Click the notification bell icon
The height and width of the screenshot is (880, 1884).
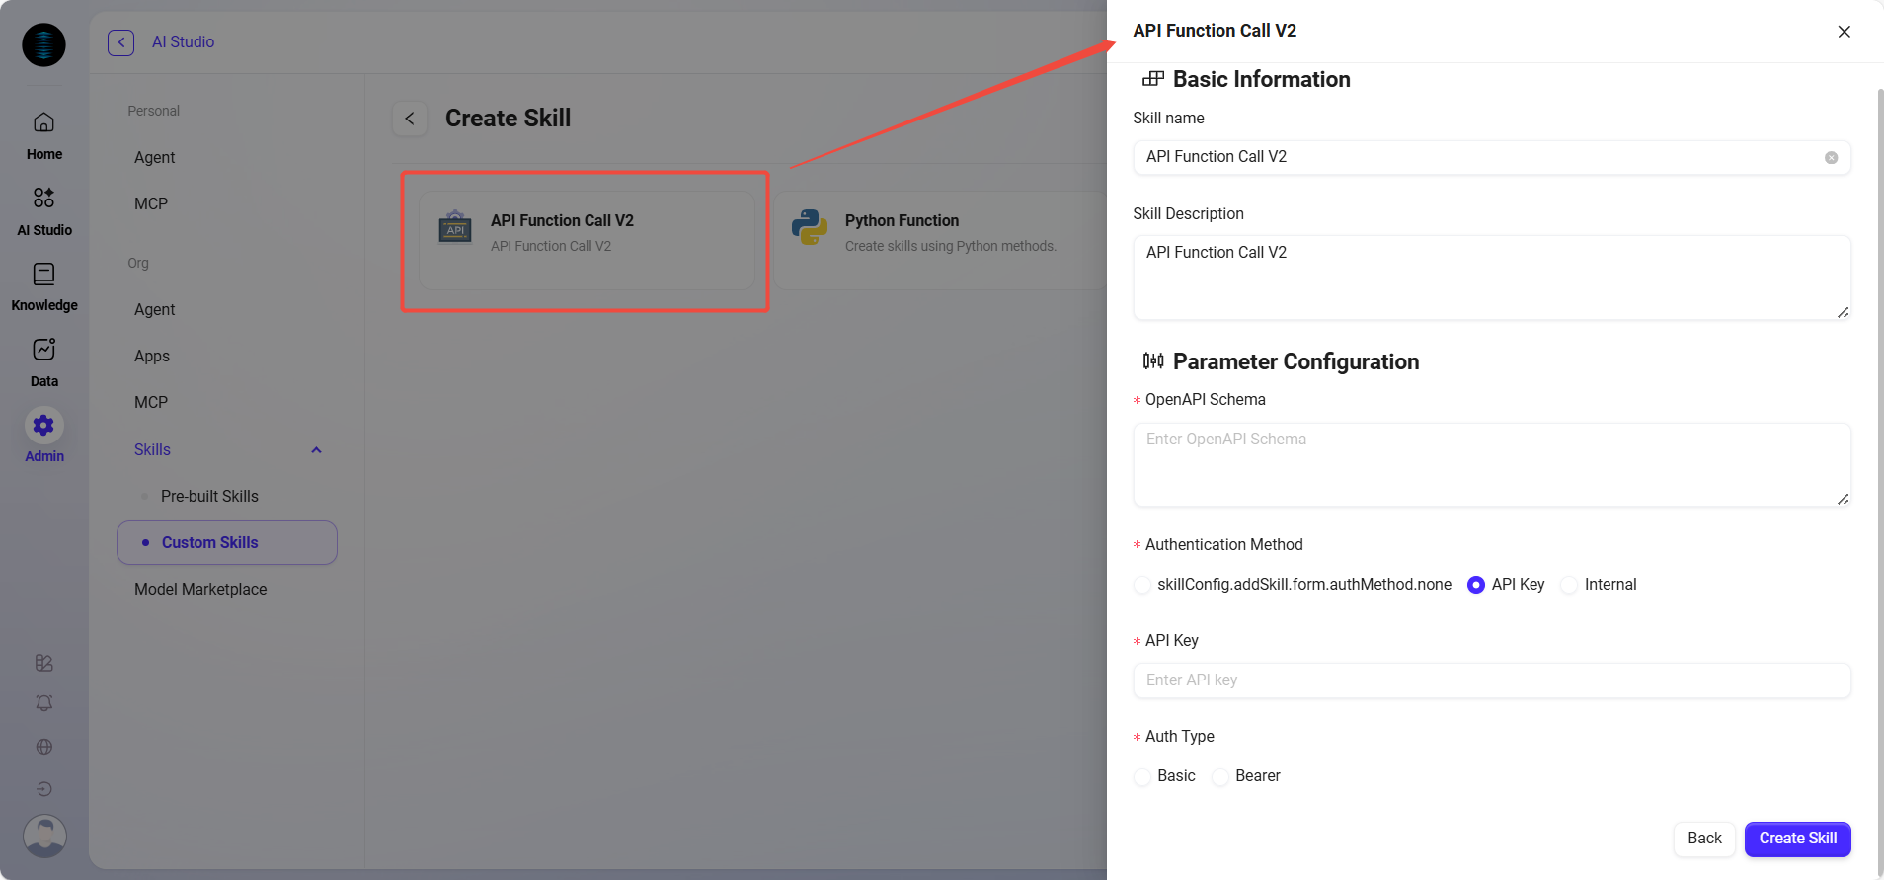43,703
